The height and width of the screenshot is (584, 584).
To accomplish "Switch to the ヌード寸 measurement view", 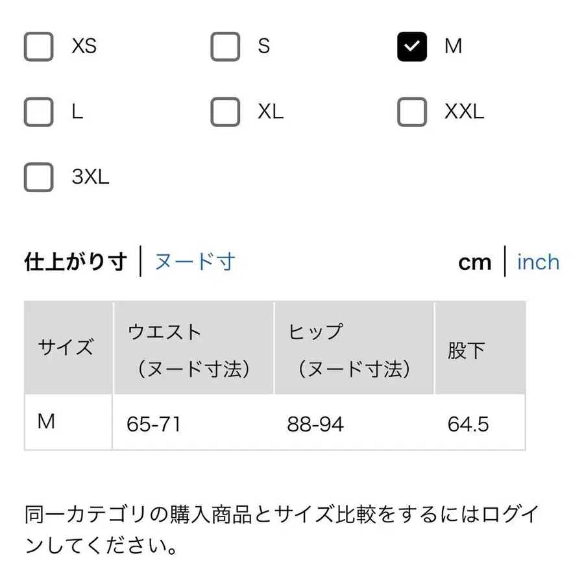I will [x=194, y=261].
